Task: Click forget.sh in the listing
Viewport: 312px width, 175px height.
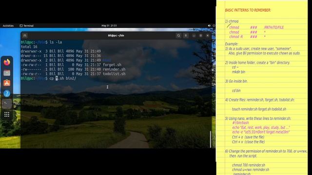Action: click(112, 65)
